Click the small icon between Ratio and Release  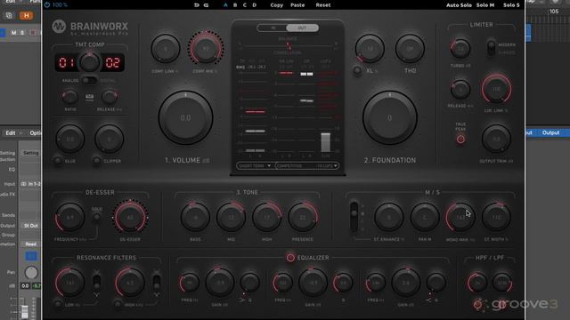coord(89,97)
